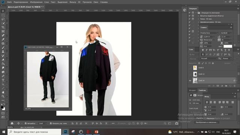Viewport: 240px width, 135px height.
Task: Toggle checkmark of the Рамка - 50 пикс. action
Action: tap(190, 19)
